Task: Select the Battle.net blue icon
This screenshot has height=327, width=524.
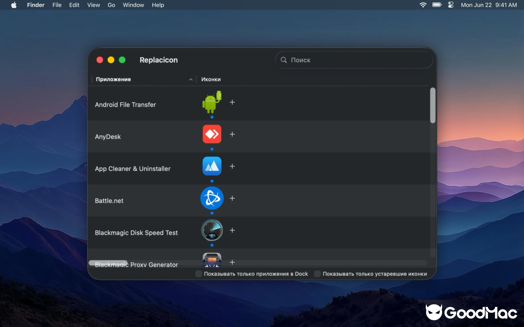Action: click(212, 198)
